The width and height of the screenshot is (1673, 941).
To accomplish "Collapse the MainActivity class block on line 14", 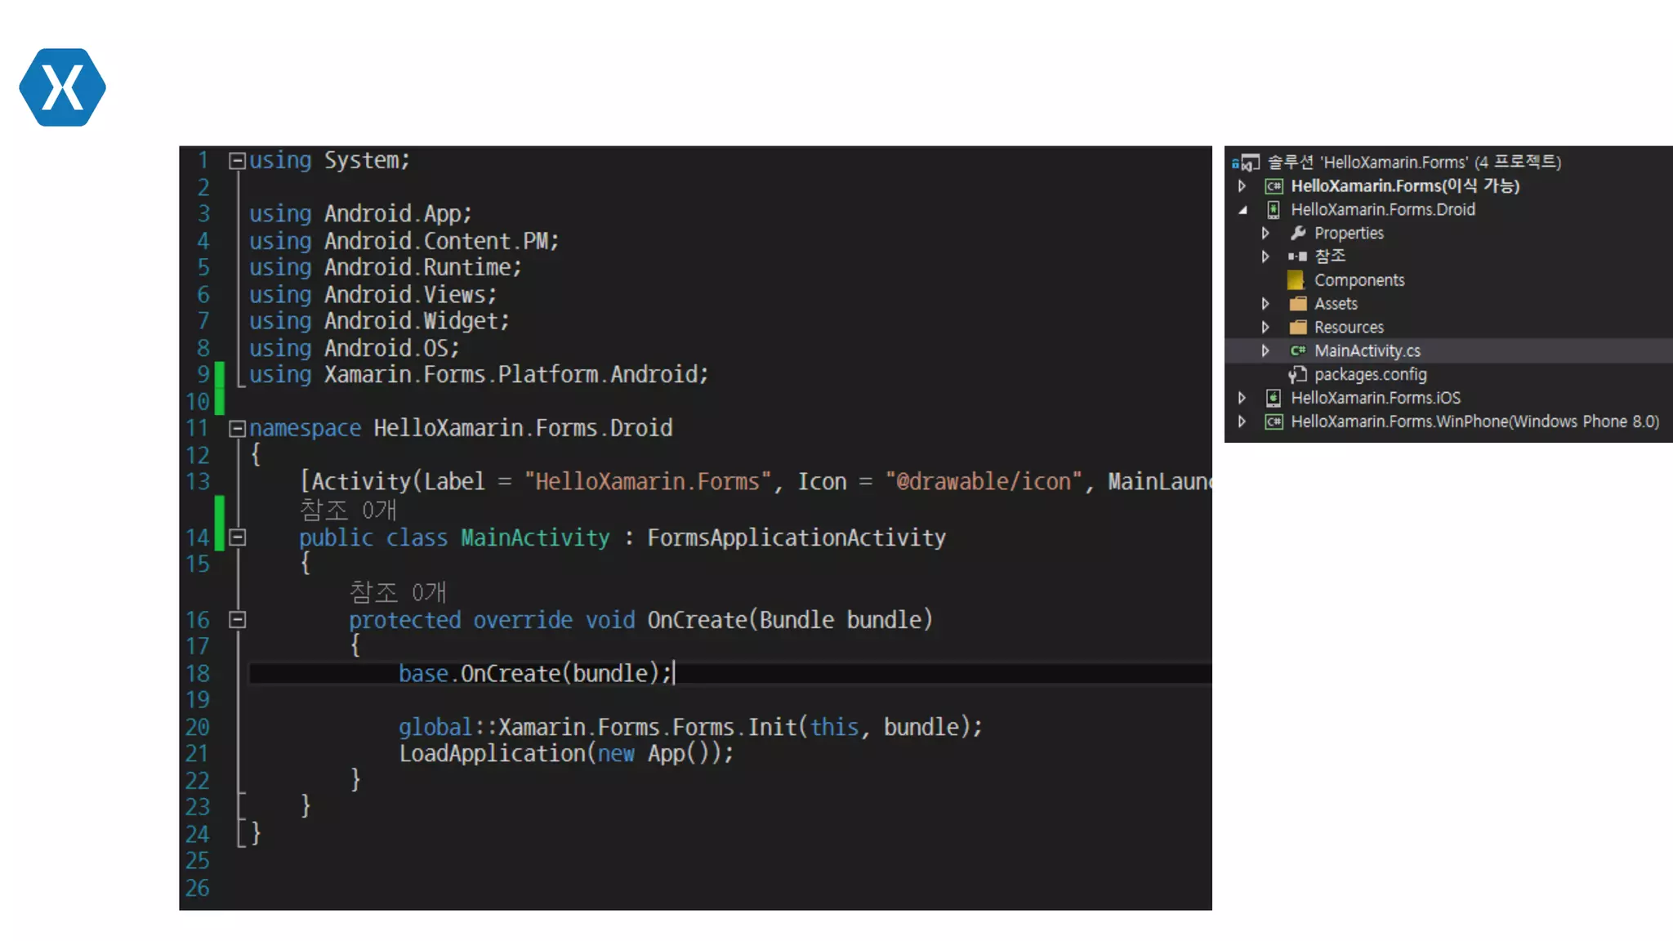I will click(x=237, y=537).
